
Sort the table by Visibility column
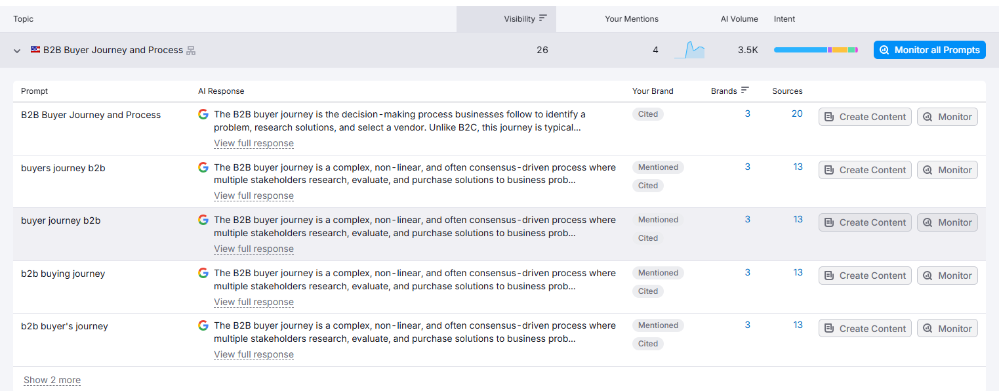pyautogui.click(x=525, y=19)
